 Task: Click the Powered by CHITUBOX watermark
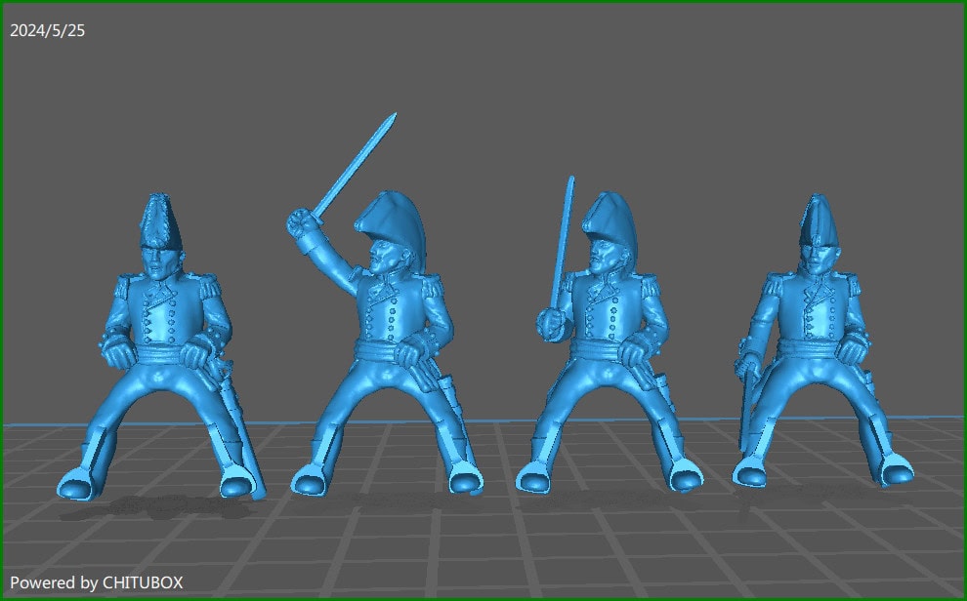pyautogui.click(x=98, y=581)
